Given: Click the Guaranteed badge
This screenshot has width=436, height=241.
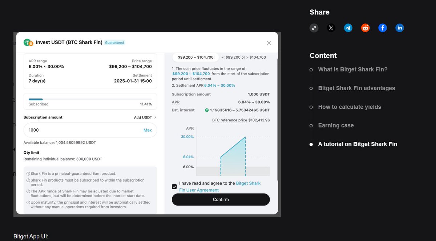Looking at the screenshot, I should [x=114, y=43].
